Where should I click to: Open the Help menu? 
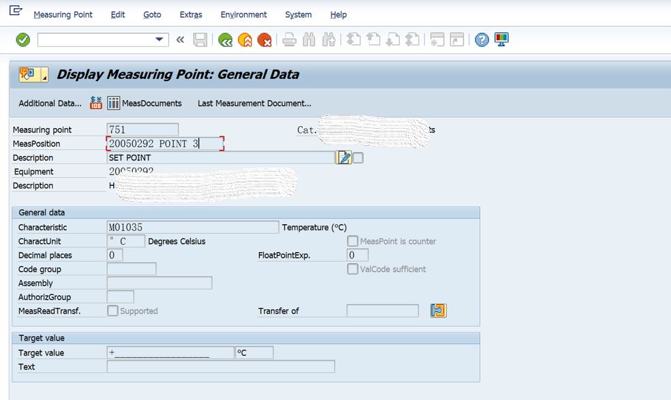click(x=338, y=14)
